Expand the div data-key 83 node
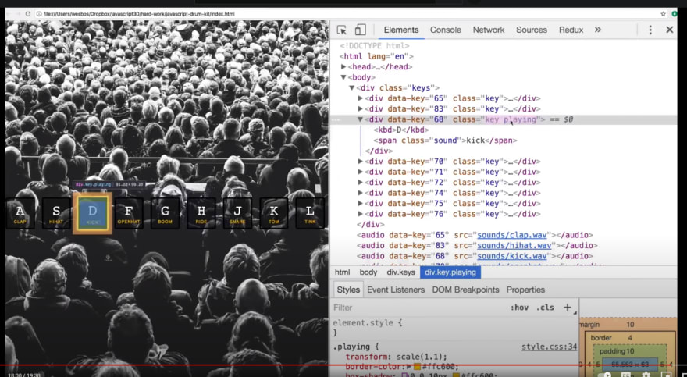Image resolution: width=687 pixels, height=377 pixels. [361, 108]
